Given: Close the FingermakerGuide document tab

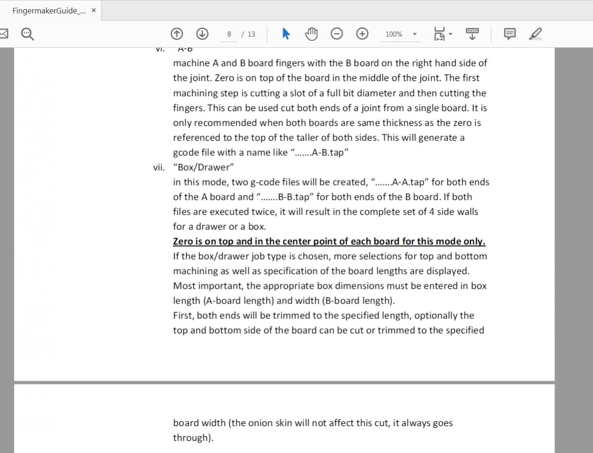Looking at the screenshot, I should pyautogui.click(x=93, y=10).
